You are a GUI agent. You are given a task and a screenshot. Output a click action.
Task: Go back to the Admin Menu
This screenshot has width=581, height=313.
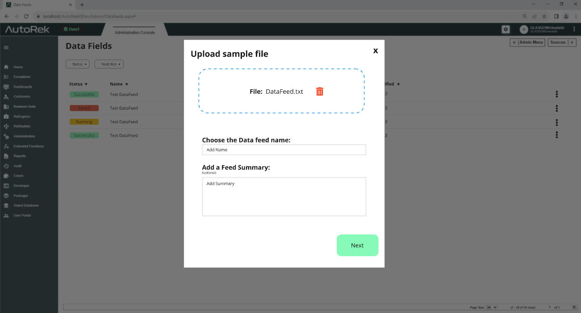pos(527,42)
